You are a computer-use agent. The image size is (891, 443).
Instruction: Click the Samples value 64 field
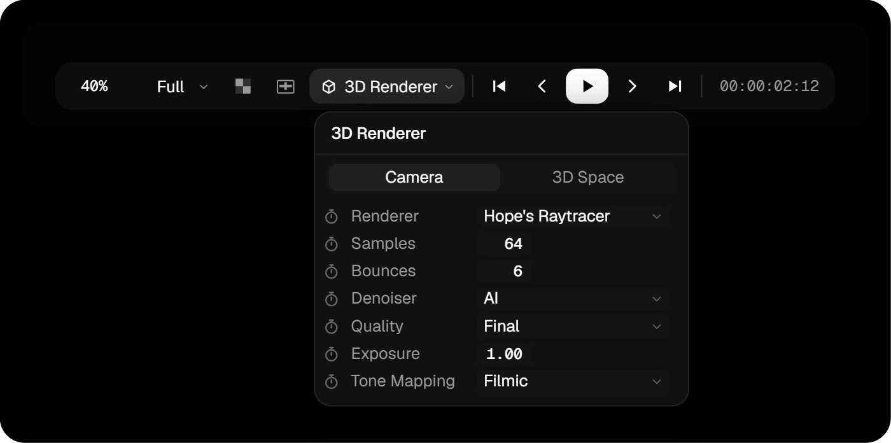504,244
